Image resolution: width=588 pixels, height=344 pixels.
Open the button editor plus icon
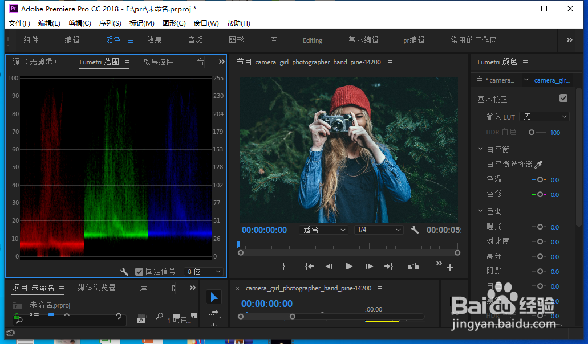(x=450, y=267)
